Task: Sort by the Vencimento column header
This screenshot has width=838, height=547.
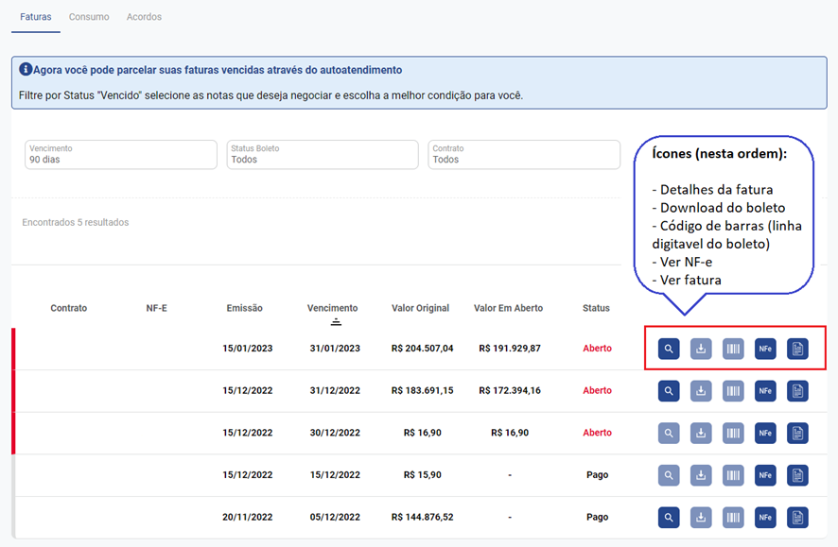Action: 332,308
